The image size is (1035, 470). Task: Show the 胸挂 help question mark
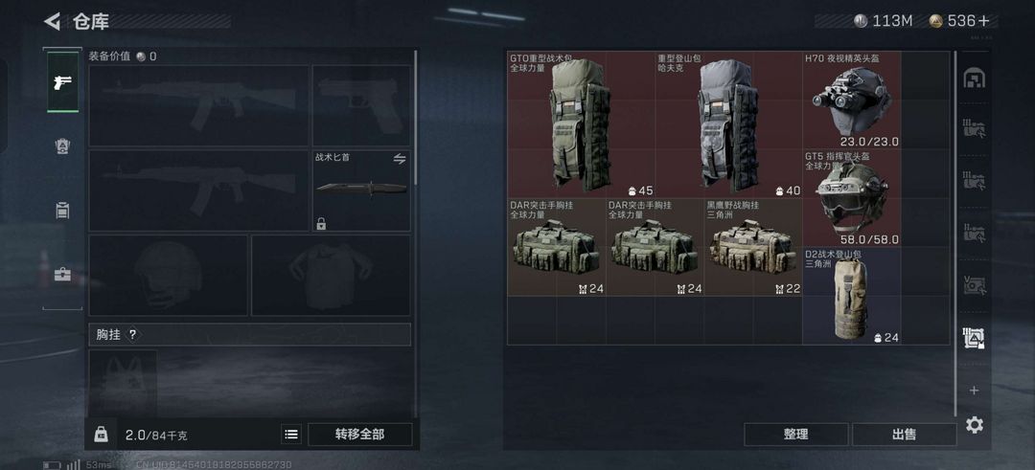click(132, 335)
